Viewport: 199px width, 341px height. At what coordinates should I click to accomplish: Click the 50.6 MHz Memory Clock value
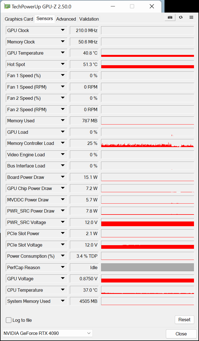(84, 42)
